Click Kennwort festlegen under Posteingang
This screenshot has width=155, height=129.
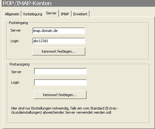click(x=59, y=51)
